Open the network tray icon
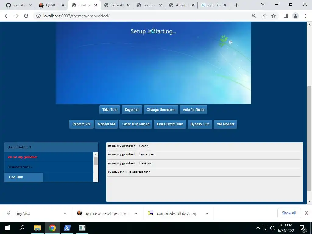The image size is (312, 234). pos(265,228)
